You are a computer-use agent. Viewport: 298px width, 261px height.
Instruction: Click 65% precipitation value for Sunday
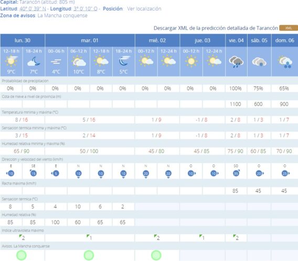point(284,89)
